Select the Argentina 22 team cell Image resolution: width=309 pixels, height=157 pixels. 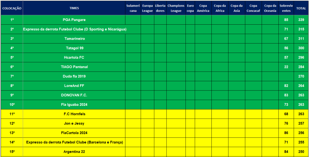[x=74, y=152]
